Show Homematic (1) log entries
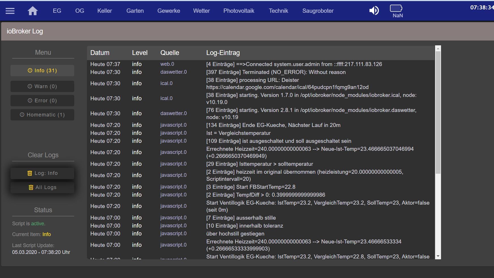The width and height of the screenshot is (494, 278). (42, 115)
